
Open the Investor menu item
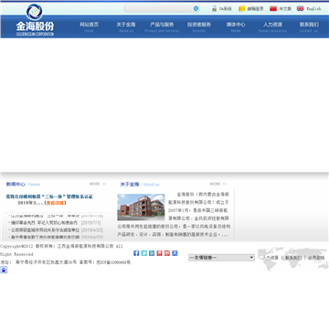click(199, 27)
